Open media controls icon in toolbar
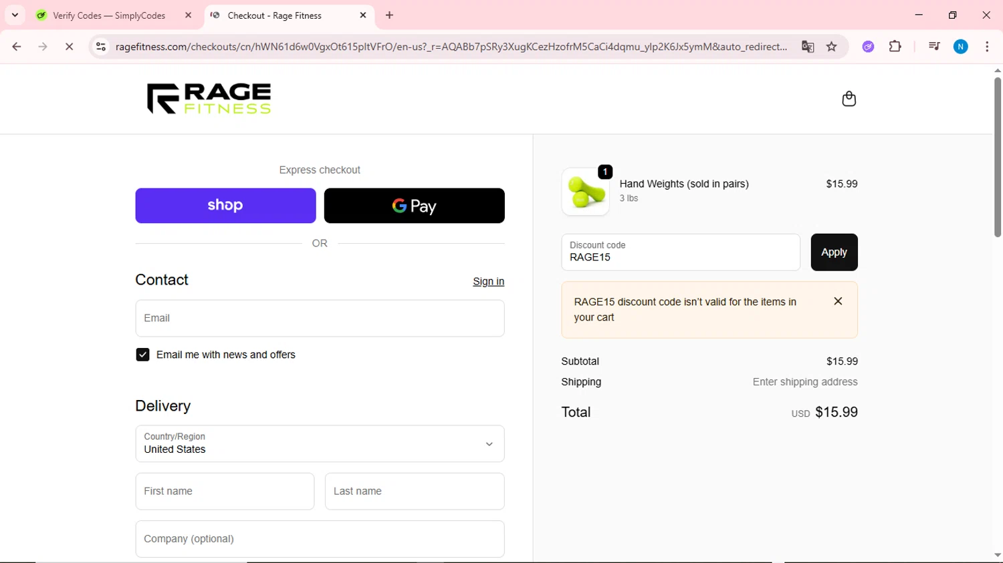This screenshot has height=563, width=1003. 934,47
